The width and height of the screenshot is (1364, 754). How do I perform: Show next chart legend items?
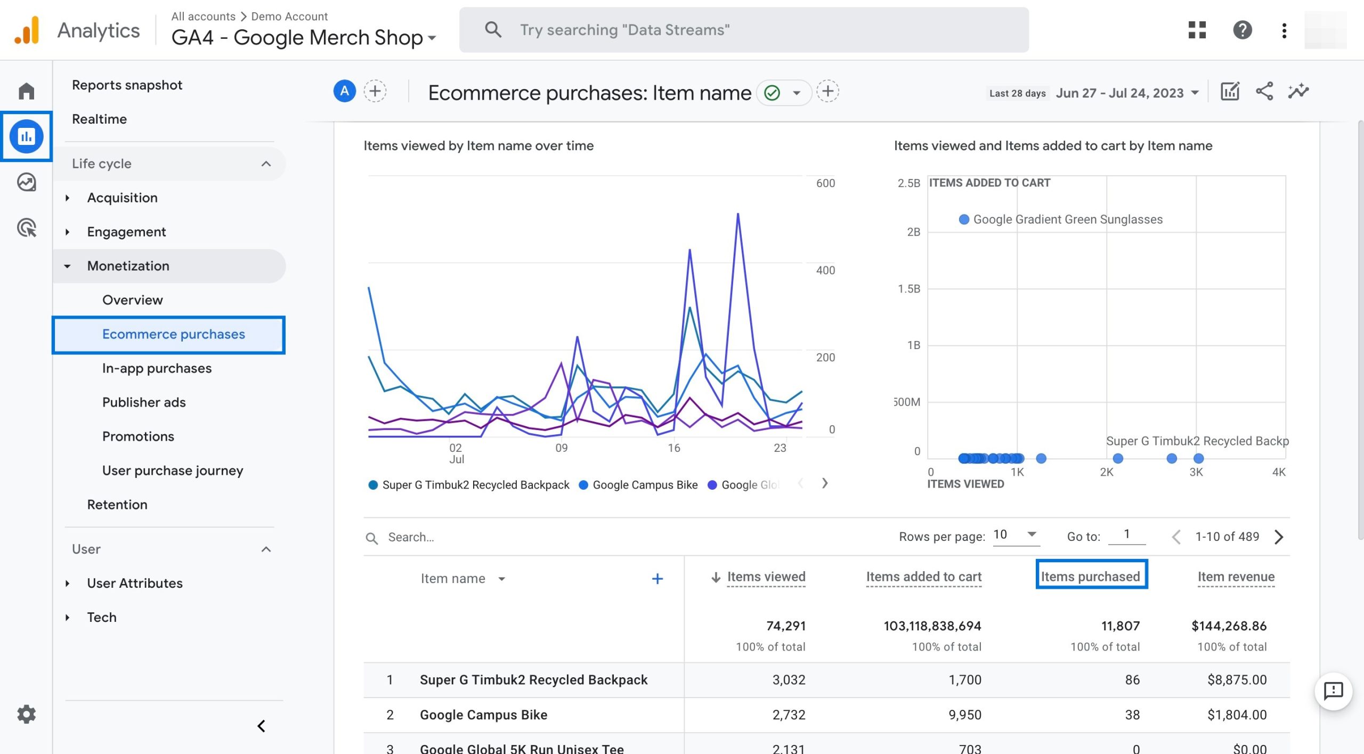(825, 483)
